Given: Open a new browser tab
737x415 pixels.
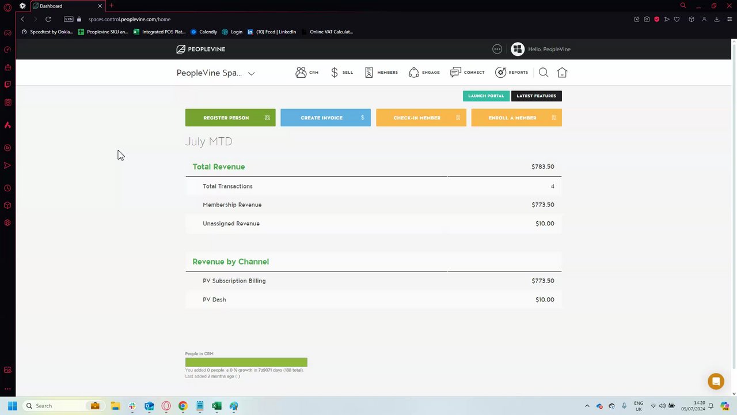Looking at the screenshot, I should click(x=111, y=6).
